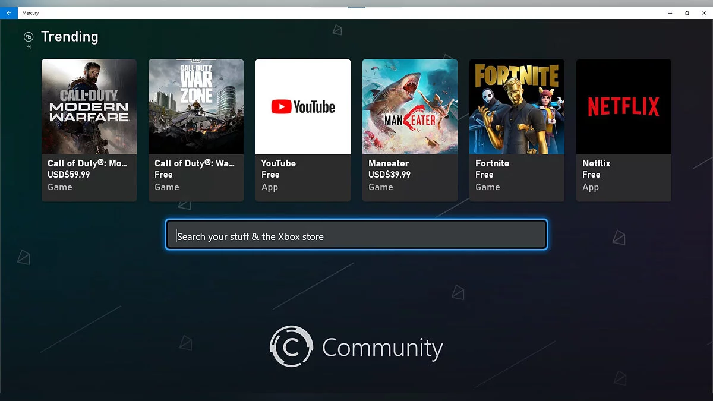Click the Trending section heading
This screenshot has height=401, width=713.
[70, 37]
